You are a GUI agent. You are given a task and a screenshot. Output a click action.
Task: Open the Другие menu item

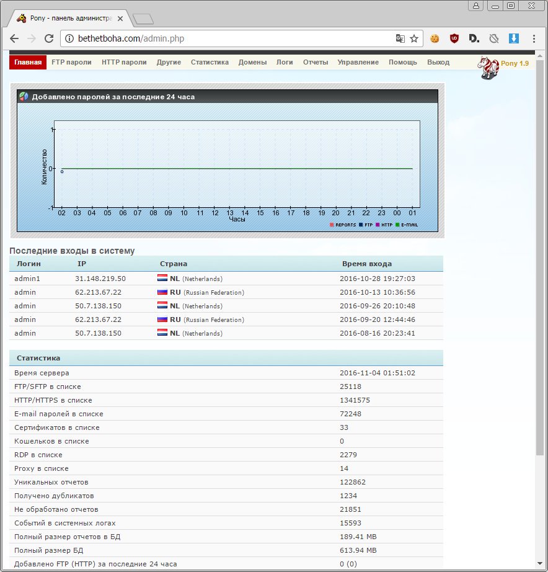[x=169, y=63]
